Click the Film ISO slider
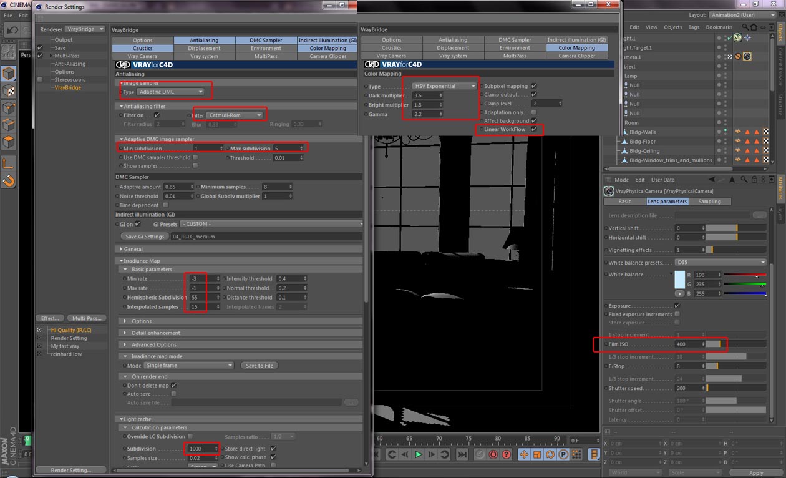786x478 pixels. 736,344
